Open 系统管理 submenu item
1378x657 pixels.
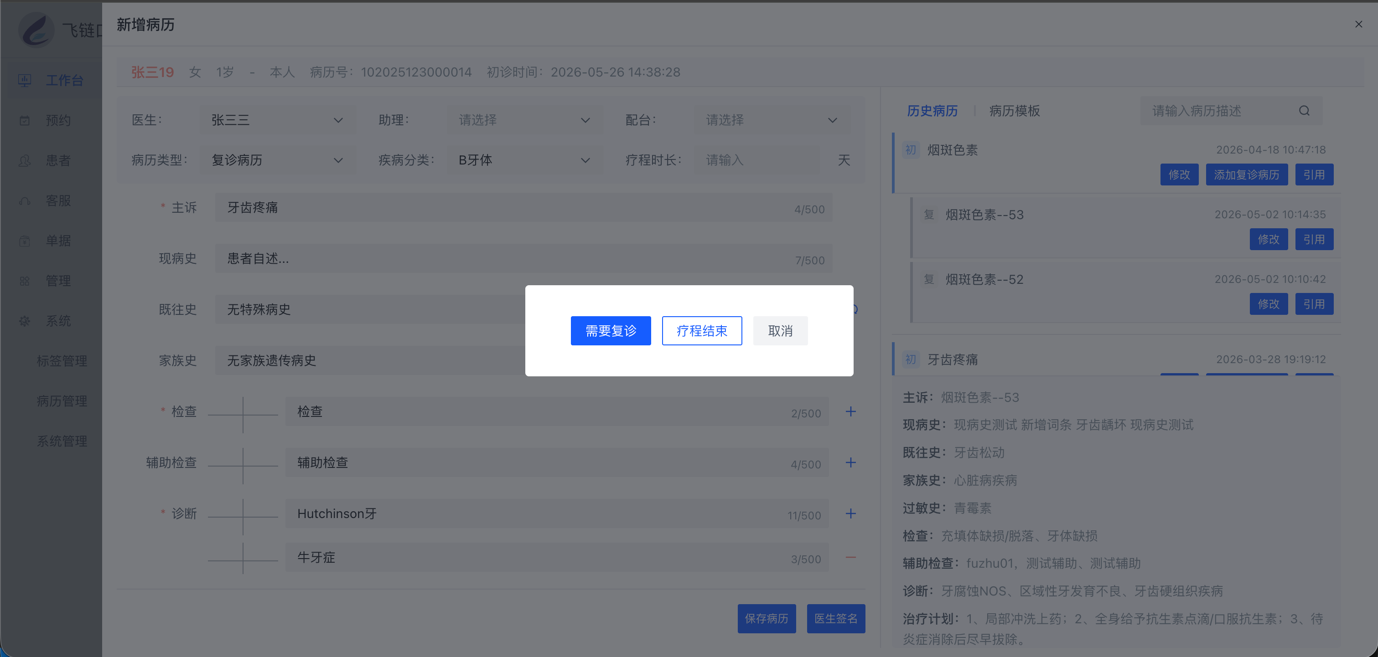pyautogui.click(x=62, y=441)
